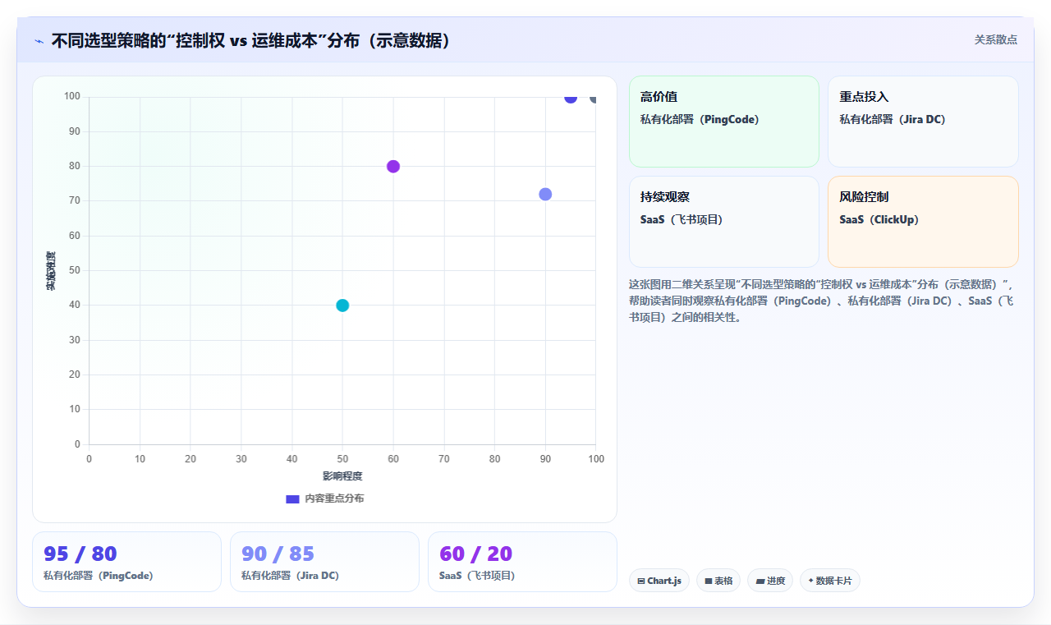Click the chart title heading text
Viewport: 1051px width, 625px height.
[250, 41]
